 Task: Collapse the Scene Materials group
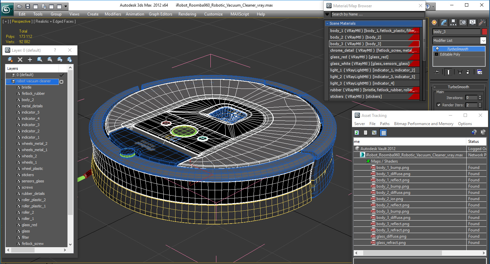(327, 23)
